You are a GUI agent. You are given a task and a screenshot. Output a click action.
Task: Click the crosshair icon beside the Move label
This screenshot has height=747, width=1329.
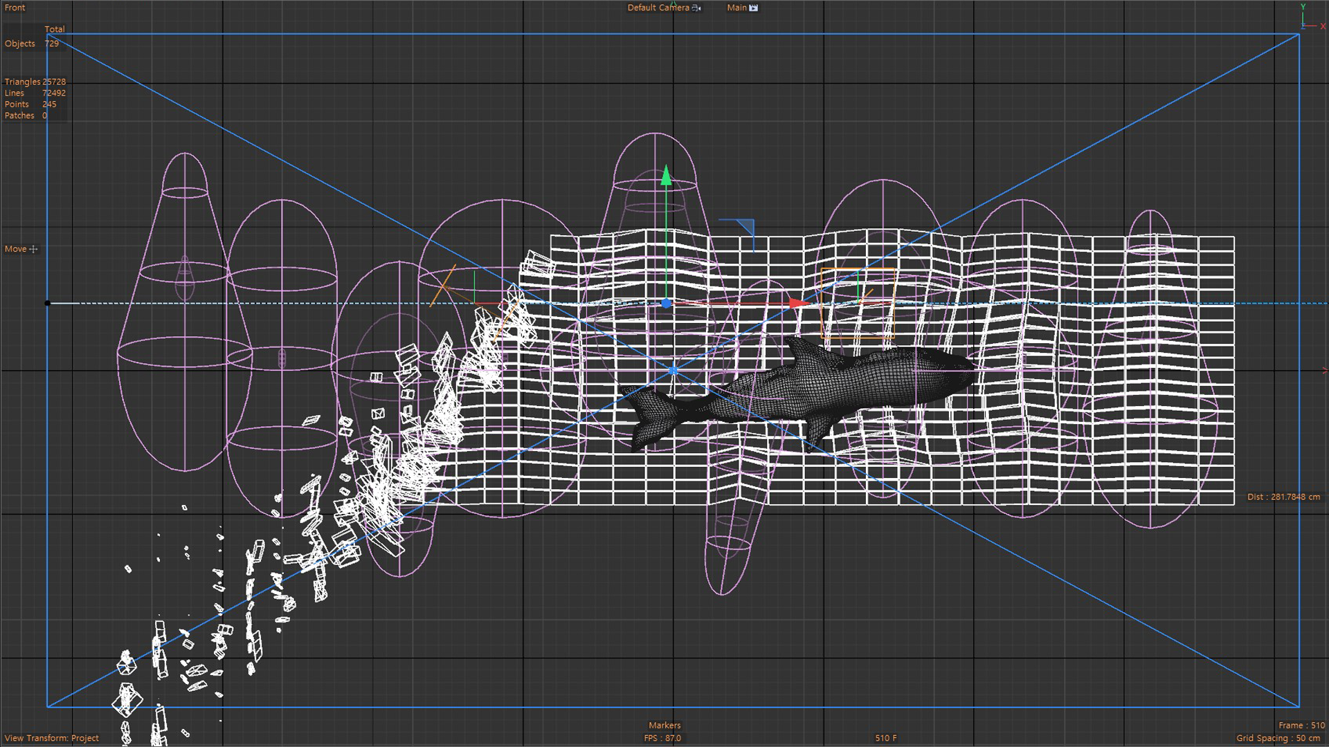tap(33, 249)
